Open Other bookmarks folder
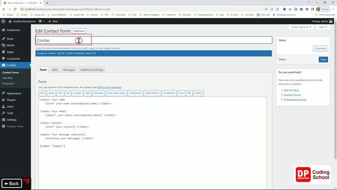 pyautogui.click(x=325, y=15)
